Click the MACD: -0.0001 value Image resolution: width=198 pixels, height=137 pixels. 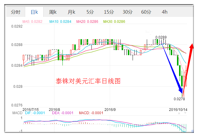click(x=91, y=113)
